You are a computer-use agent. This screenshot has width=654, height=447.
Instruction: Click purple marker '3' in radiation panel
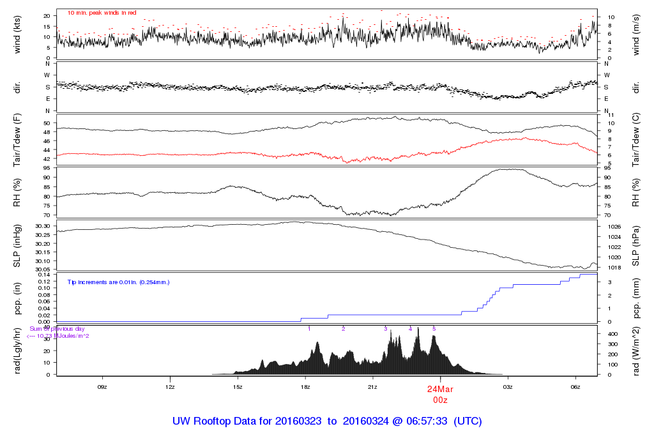coord(385,329)
